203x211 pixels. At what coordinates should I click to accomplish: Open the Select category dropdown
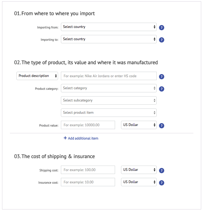click(109, 88)
